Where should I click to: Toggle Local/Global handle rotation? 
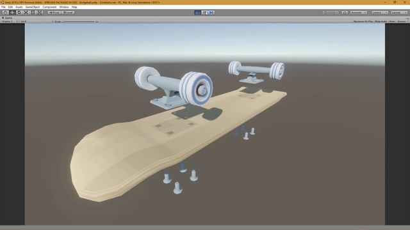[68, 13]
